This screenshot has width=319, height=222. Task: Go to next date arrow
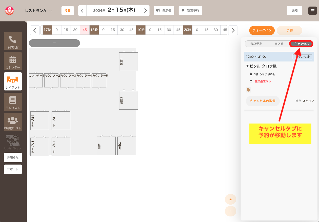[x=145, y=11]
